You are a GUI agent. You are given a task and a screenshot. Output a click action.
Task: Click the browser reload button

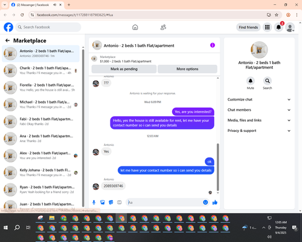coord(22,15)
